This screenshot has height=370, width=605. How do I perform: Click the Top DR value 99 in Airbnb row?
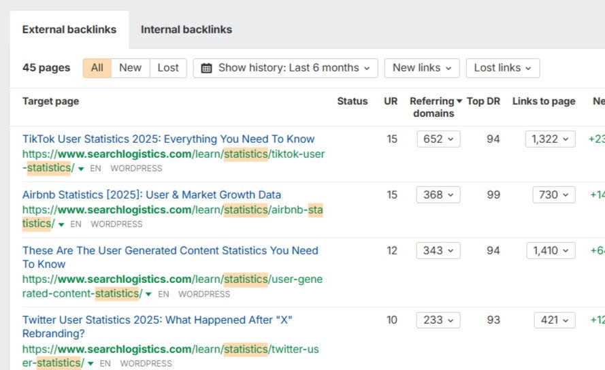(493, 195)
